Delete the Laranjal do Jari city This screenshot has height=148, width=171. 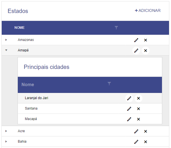pos(138,98)
